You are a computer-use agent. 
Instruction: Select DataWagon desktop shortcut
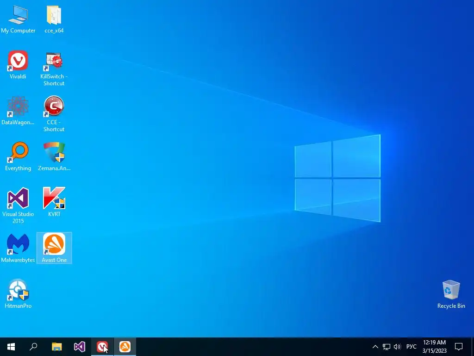click(18, 111)
